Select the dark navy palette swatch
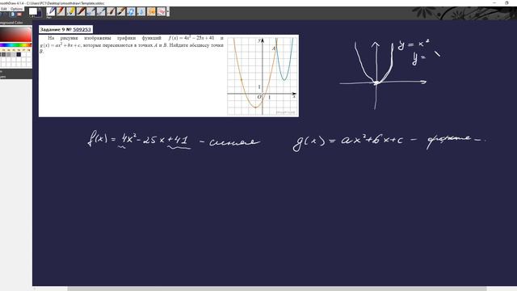517x291 pixels. pyautogui.click(x=19, y=54)
